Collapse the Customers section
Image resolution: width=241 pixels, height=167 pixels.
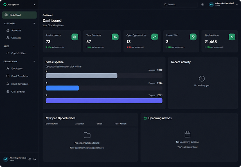pos(34,23)
